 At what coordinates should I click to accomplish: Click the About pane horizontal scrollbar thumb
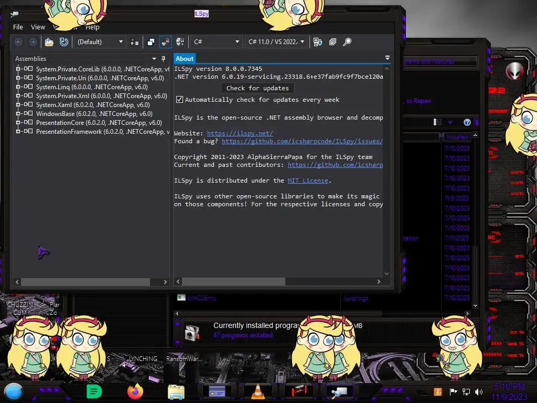pos(233,282)
